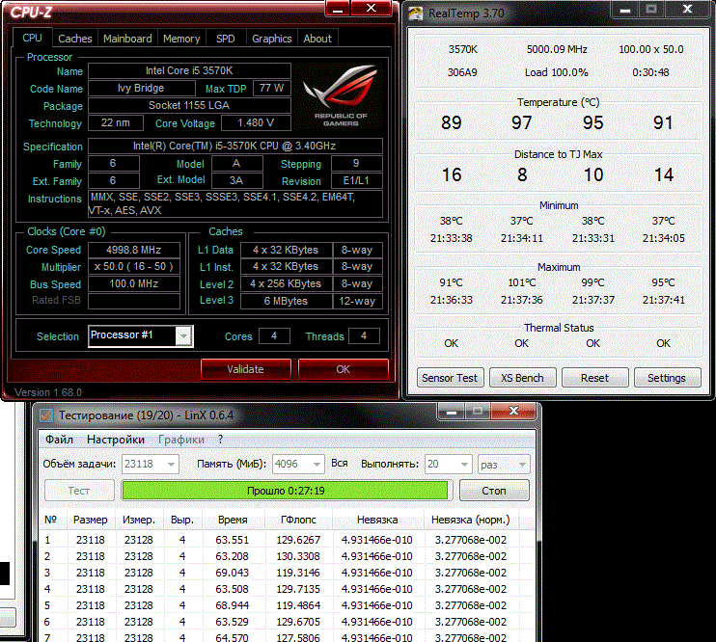Image resolution: width=716 pixels, height=642 pixels.
Task: Click the Core Speed 4998.8 MHz value
Action: coord(134,250)
